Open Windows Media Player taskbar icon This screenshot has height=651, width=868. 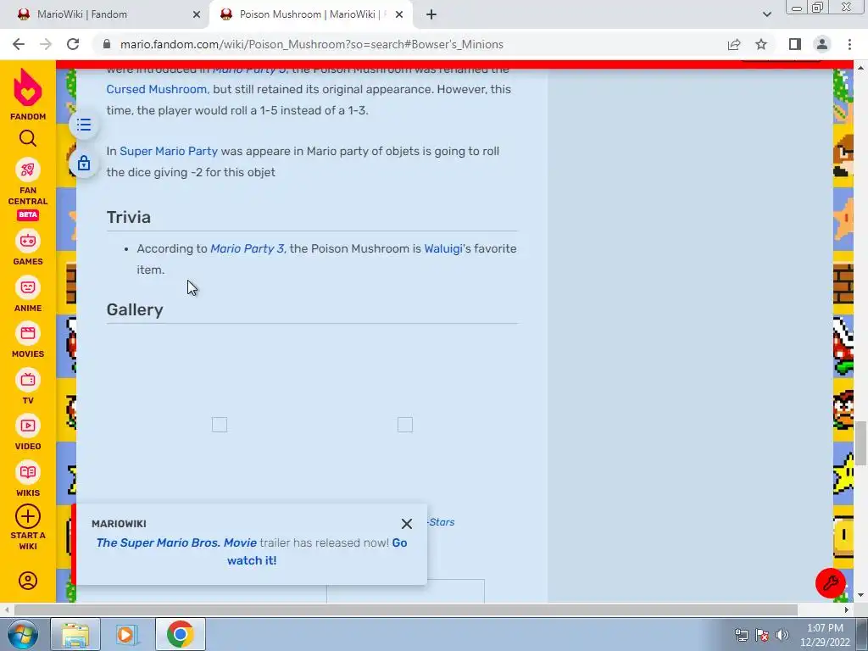click(x=127, y=634)
